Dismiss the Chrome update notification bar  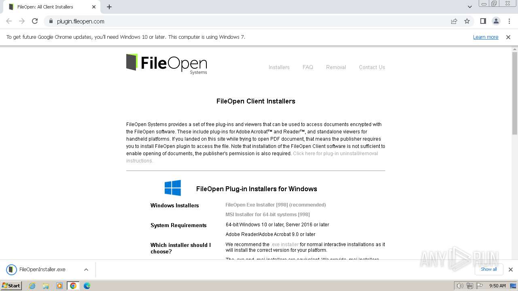pyautogui.click(x=508, y=37)
